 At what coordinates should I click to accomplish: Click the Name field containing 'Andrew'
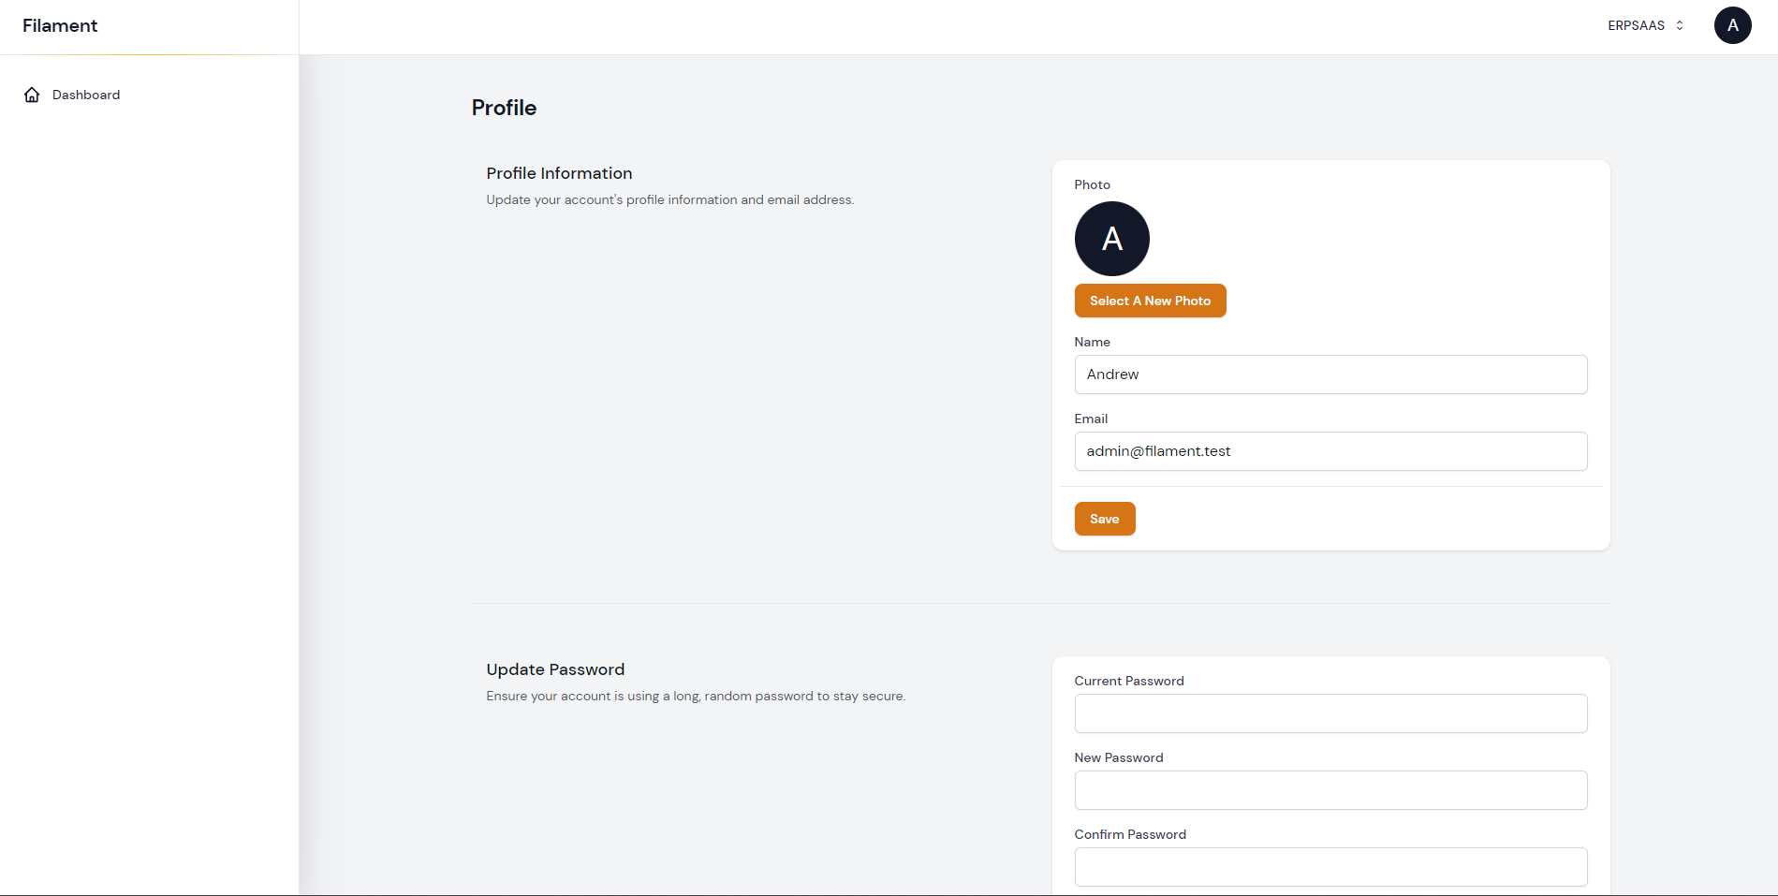point(1330,375)
